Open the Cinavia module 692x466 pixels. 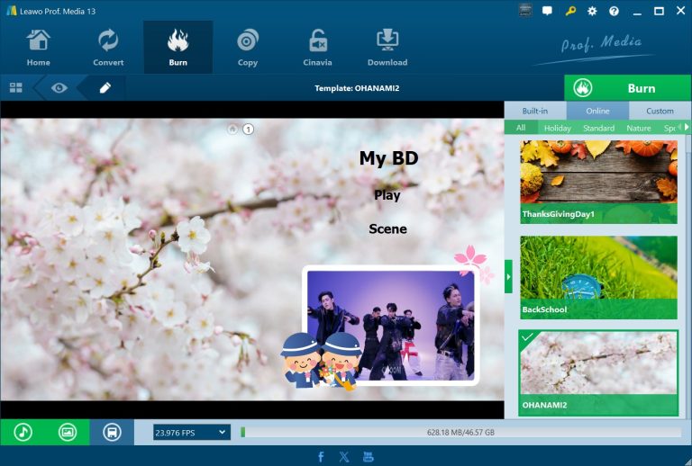[x=317, y=48]
